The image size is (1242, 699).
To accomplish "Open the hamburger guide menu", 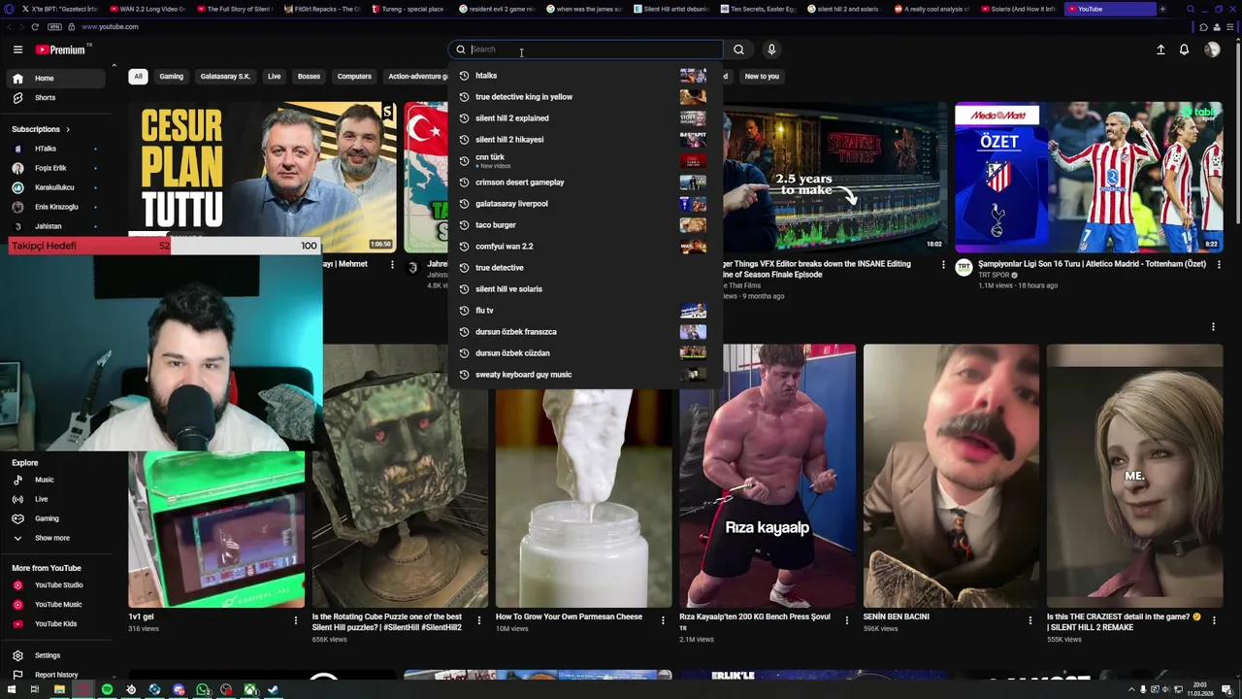I will click(x=17, y=50).
